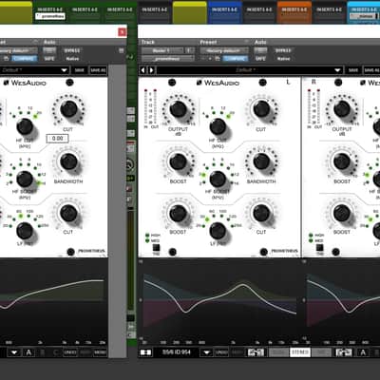Screen dimensions: 380x380
Task: Click round black button above R channel OUTPUT knob
Action: [338, 83]
